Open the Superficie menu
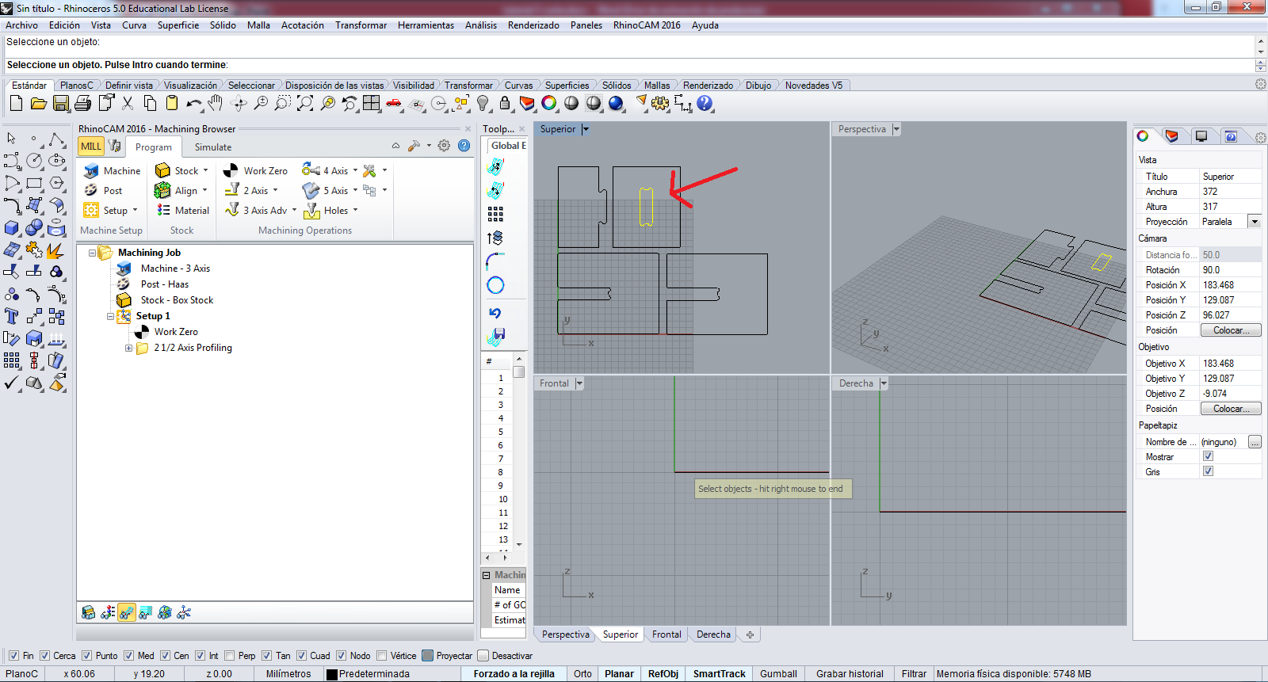 178,25
